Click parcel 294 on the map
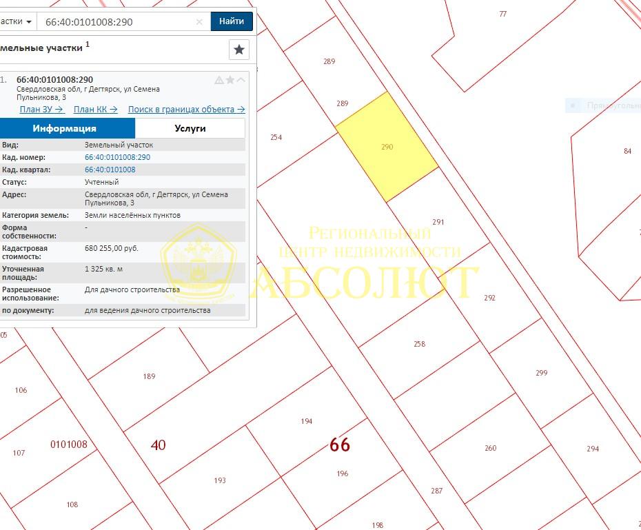The image size is (641, 530). [x=593, y=449]
